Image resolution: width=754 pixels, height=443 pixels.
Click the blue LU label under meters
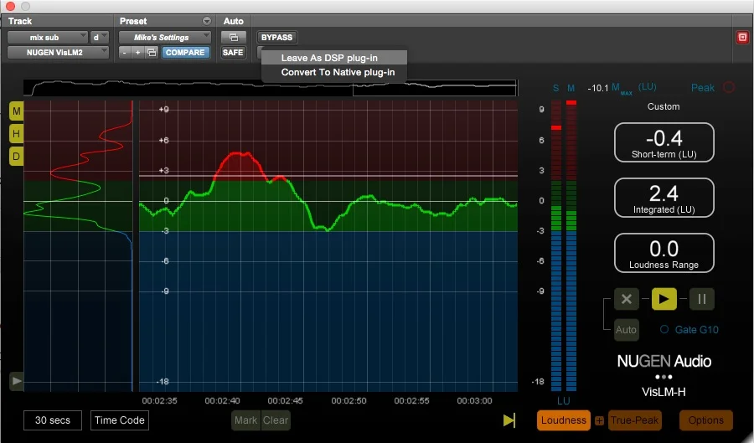point(564,401)
